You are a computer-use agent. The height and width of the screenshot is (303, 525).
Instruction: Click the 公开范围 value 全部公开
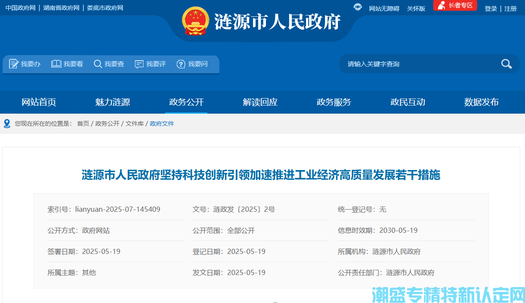coord(241,230)
